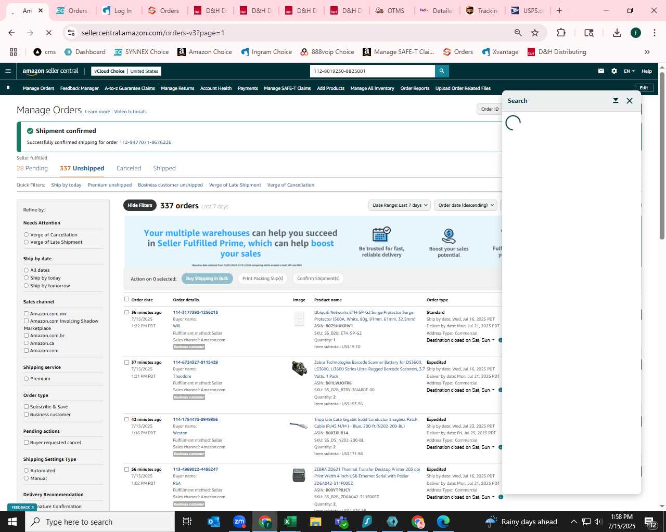
Task: Close the Search side panel
Action: click(x=630, y=101)
